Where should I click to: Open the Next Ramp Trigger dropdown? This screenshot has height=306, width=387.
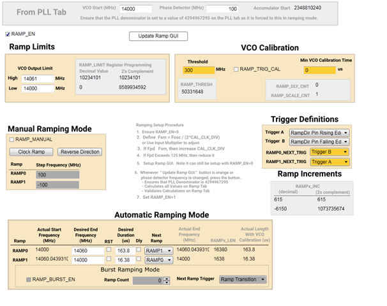[x=243, y=280]
